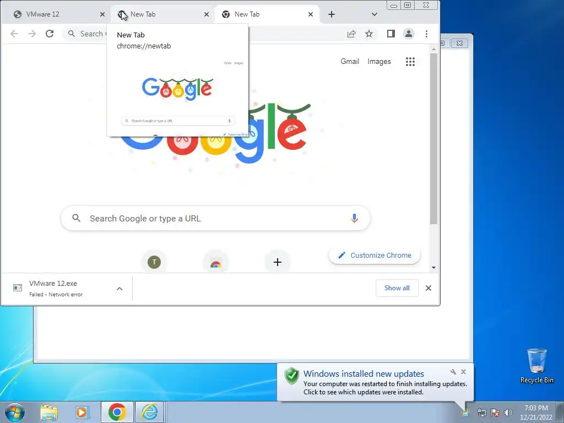Select the rightmost New Tab
Viewport: 564px width, 423px height.
click(x=266, y=14)
